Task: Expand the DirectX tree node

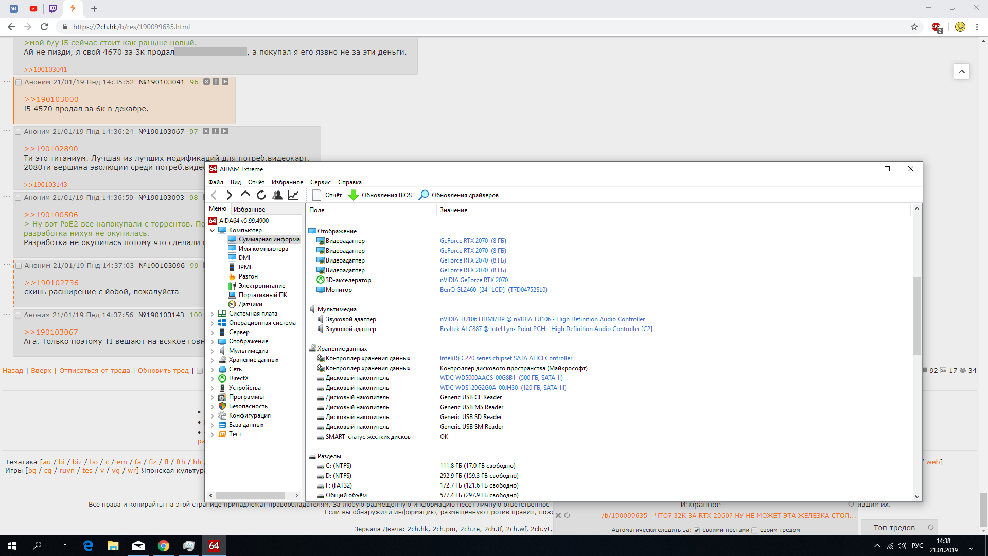Action: coord(212,379)
